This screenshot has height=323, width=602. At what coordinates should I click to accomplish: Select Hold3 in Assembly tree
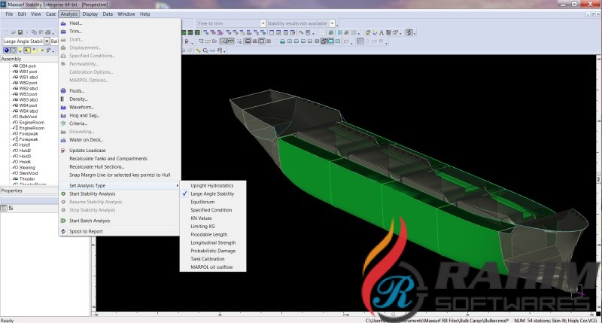25,157
